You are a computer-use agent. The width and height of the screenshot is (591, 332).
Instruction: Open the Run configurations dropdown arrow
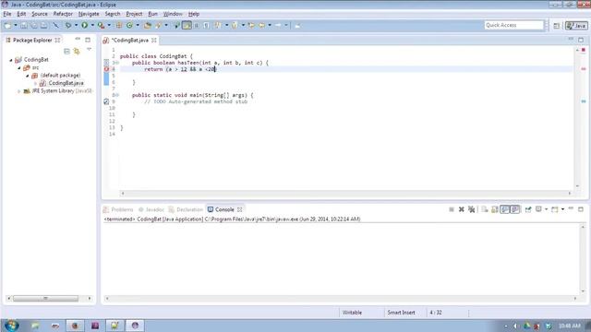coord(92,25)
